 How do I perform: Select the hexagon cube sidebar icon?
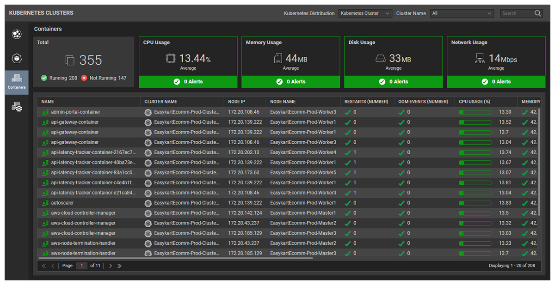(17, 58)
